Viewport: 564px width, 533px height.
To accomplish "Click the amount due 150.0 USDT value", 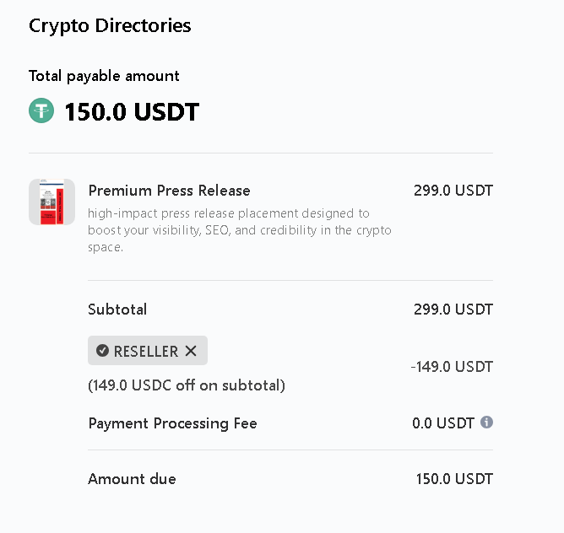I will (x=453, y=479).
